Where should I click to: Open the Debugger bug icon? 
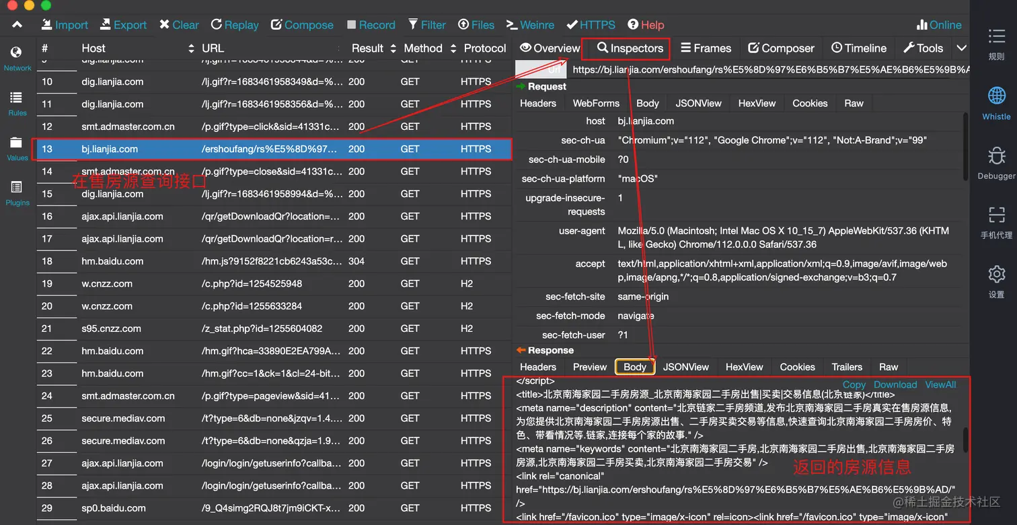996,163
